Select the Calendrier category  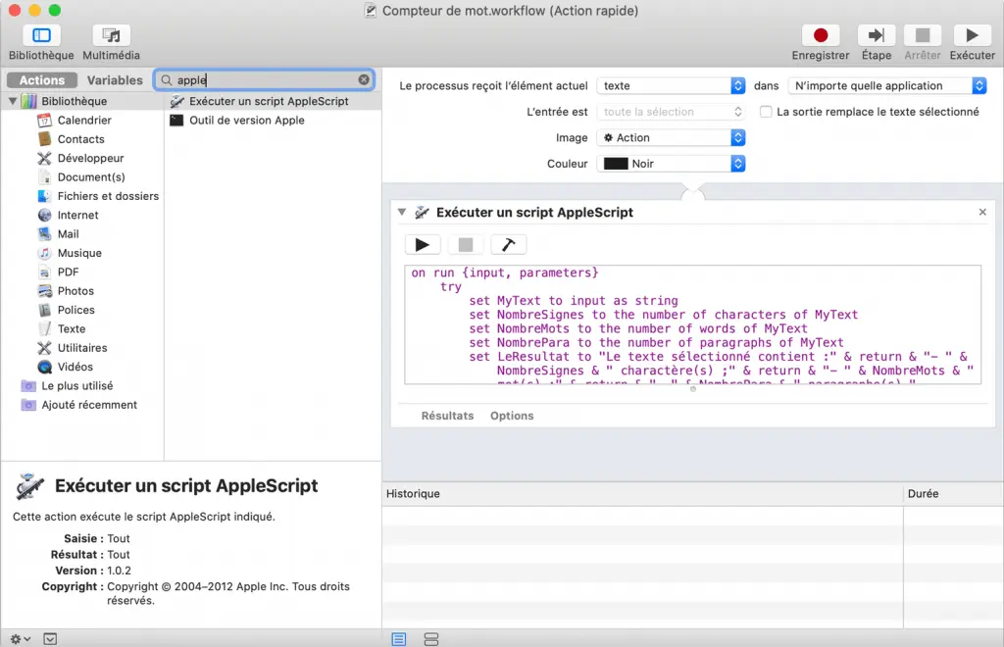84,121
